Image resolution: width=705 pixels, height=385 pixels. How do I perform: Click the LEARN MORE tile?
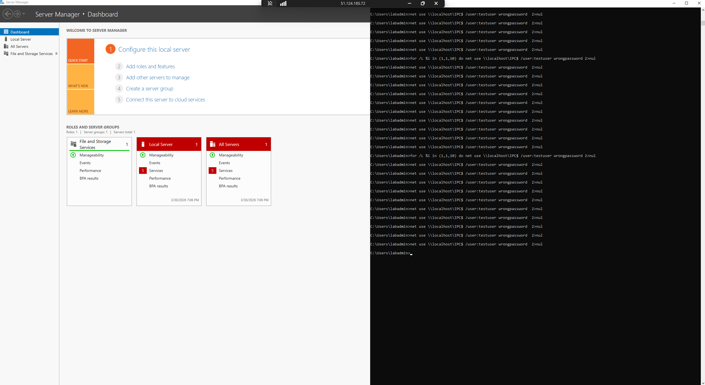click(x=80, y=102)
